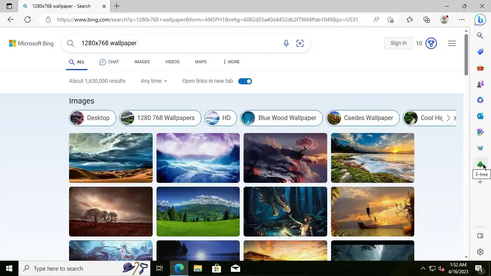Image resolution: width=491 pixels, height=276 pixels.
Task: Open the dragon fantasy forest thumbnail
Action: tap(285, 212)
